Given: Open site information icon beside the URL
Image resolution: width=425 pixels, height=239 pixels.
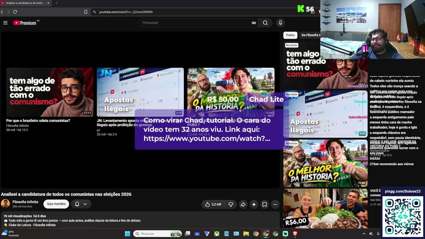Looking at the screenshot, I should (94, 12).
